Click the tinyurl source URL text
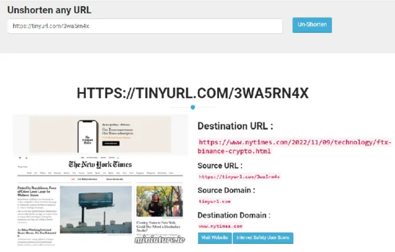This screenshot has height=252, width=395. 239,177
